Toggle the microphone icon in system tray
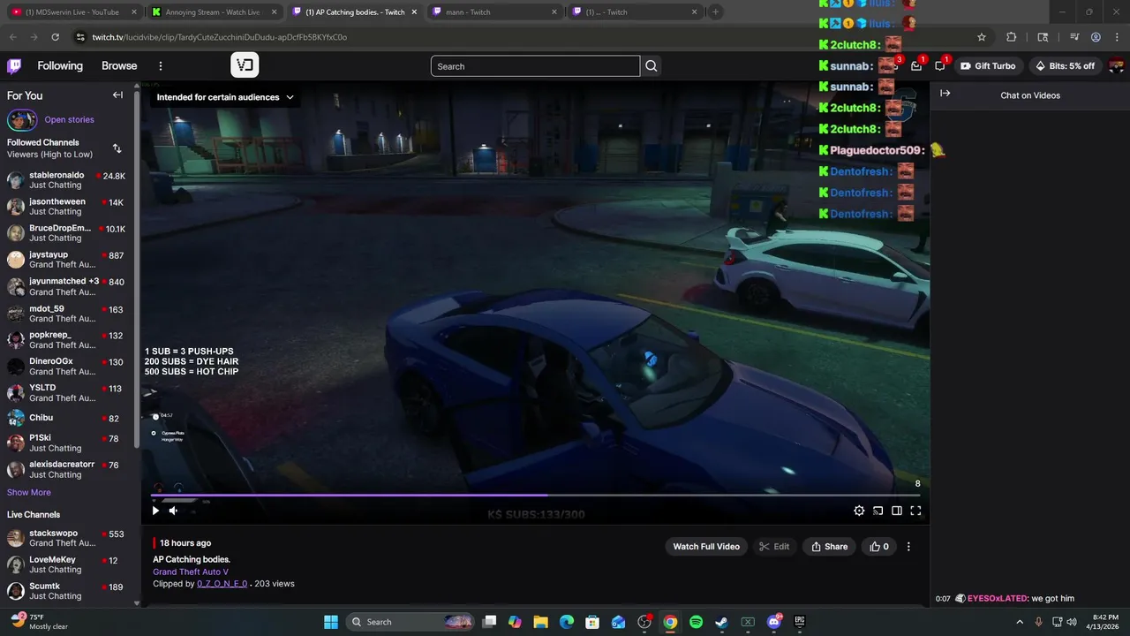Screen dimensions: 1130x636 point(1038,622)
